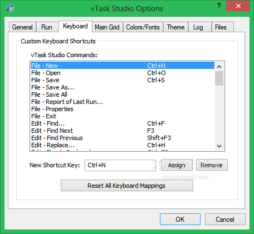This screenshot has width=254, height=234.
Task: Select the File - New command
Action: 123,66
